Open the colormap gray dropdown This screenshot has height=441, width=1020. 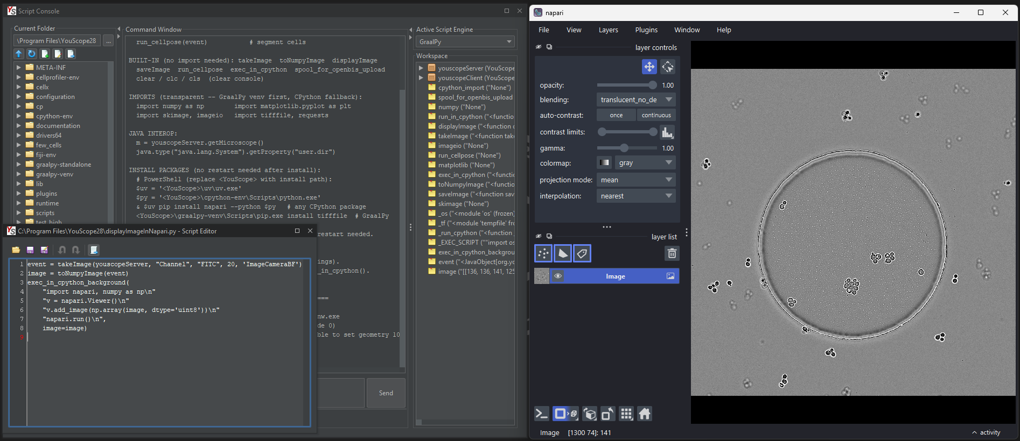[x=645, y=162]
